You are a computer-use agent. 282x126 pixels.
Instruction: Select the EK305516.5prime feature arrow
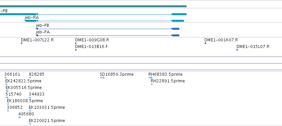(x=7, y=91)
